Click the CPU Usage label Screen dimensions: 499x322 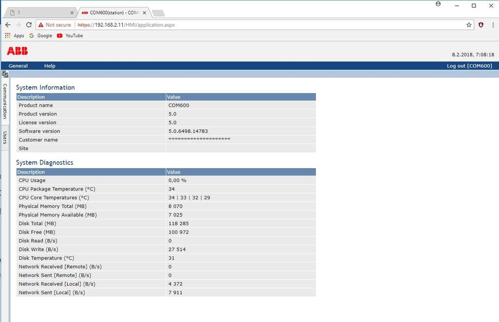[32, 180]
